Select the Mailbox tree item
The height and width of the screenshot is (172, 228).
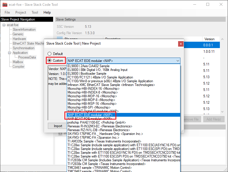coord(18,62)
